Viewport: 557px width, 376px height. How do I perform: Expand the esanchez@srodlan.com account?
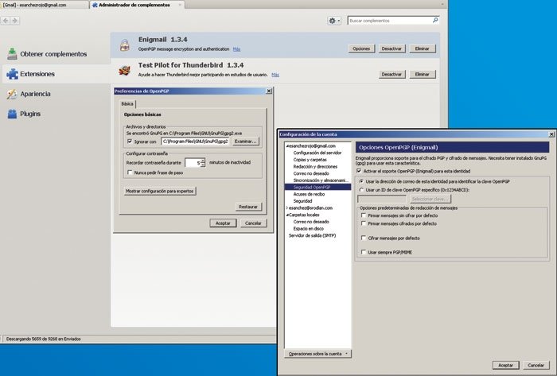click(287, 207)
